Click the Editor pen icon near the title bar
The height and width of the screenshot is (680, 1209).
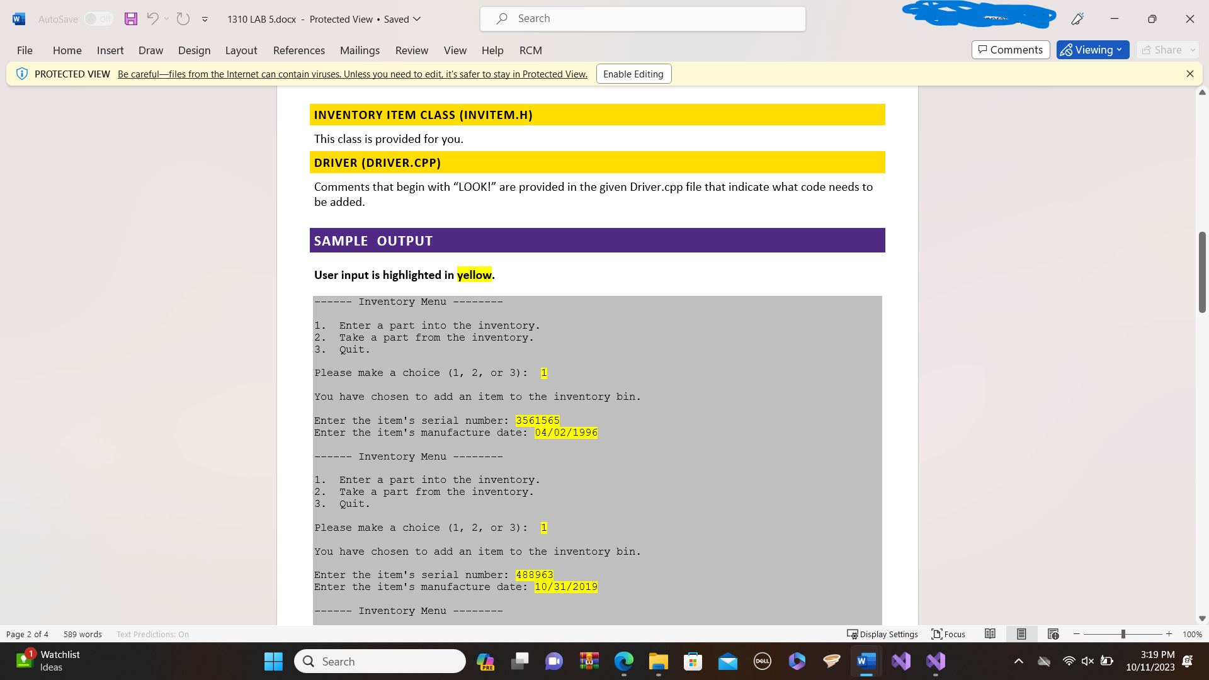[x=1077, y=19]
